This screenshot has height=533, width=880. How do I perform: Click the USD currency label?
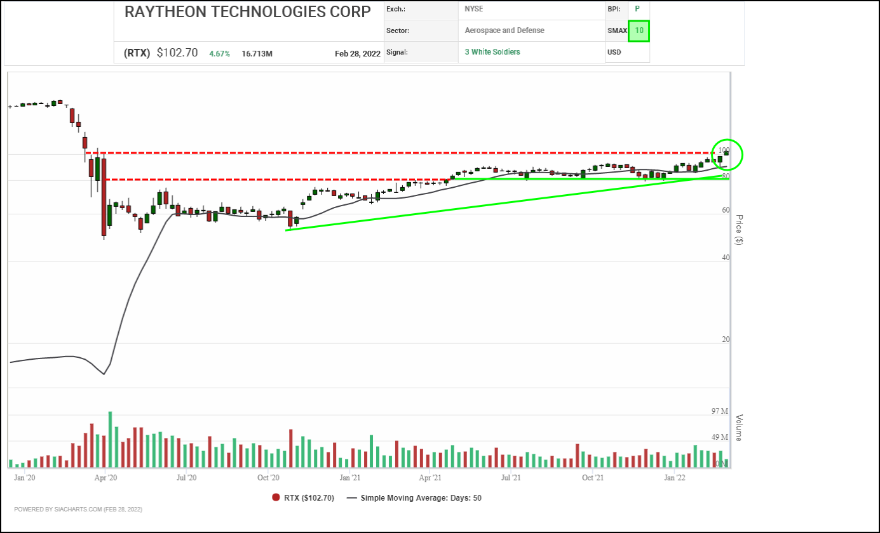(x=613, y=52)
